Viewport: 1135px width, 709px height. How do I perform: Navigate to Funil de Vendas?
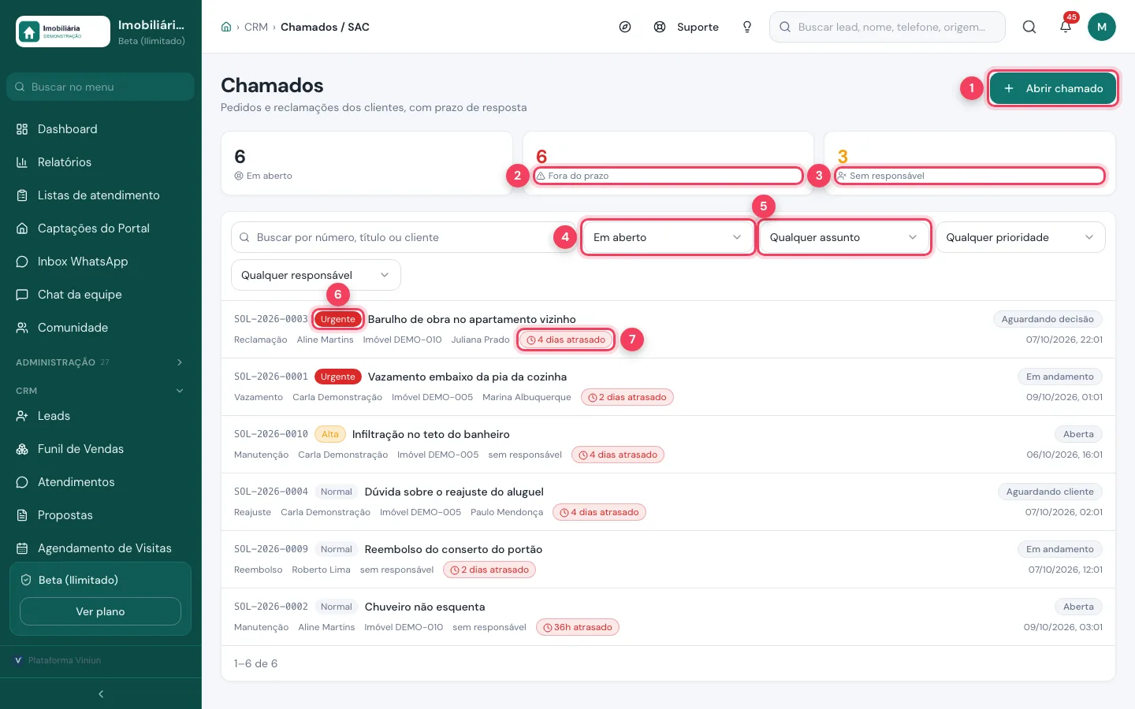[100, 449]
